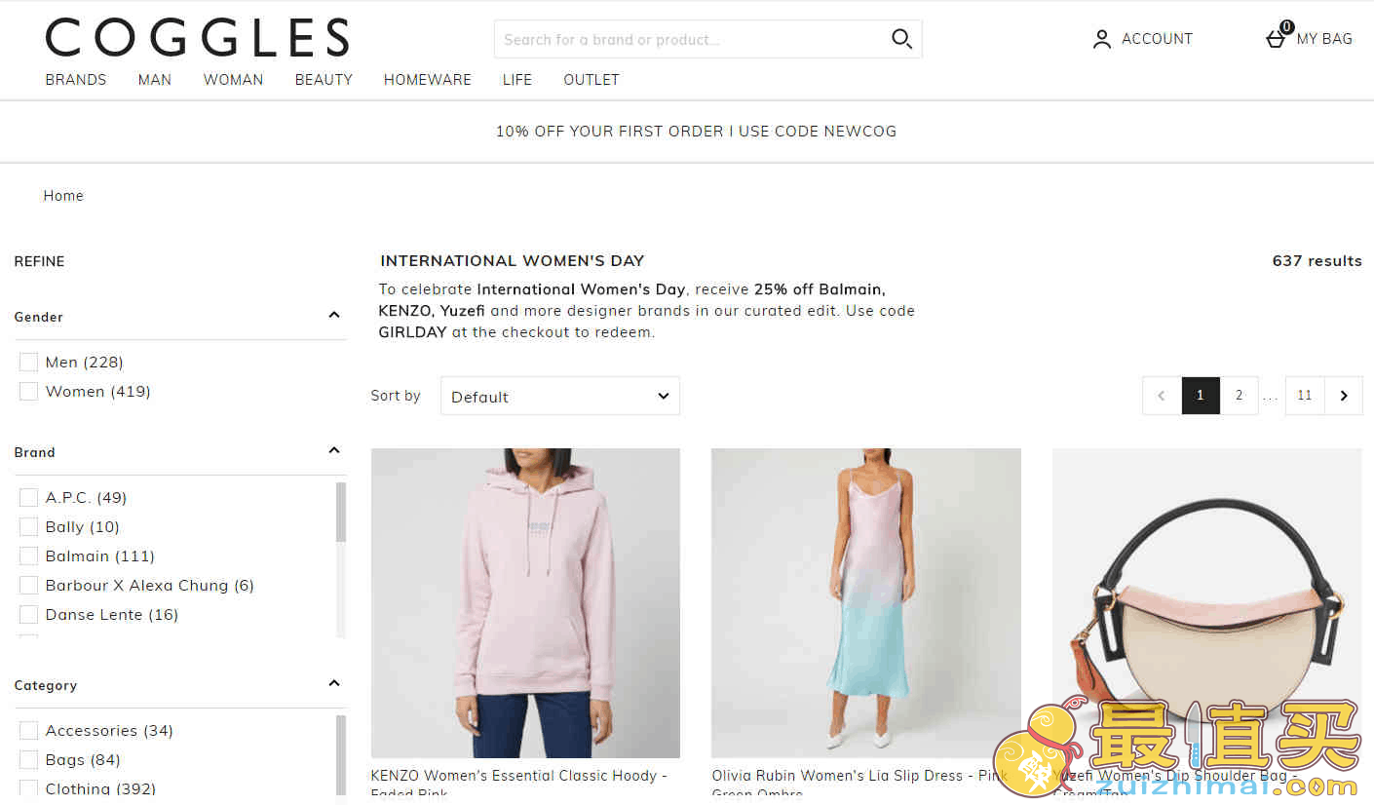The width and height of the screenshot is (1374, 805).
Task: Collapse the Category filter section
Action: [x=334, y=683]
